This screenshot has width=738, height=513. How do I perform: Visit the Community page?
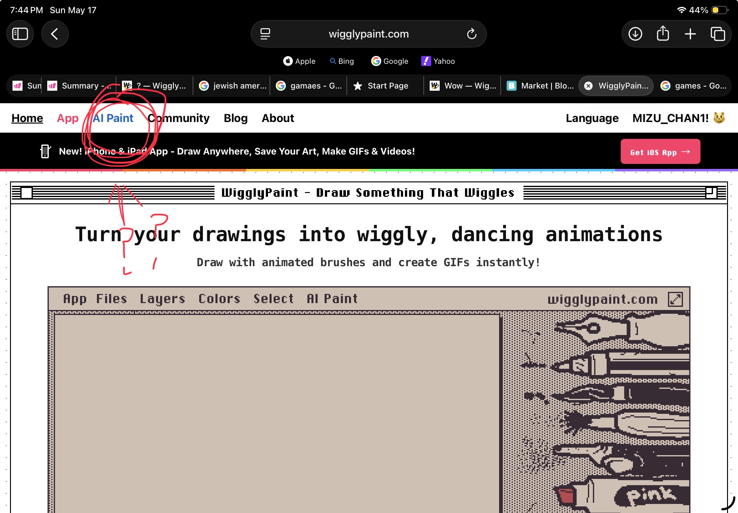pos(179,118)
